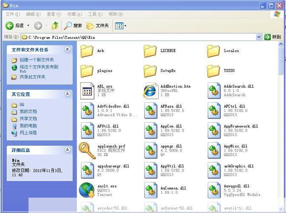Select the AppMisc.dll file icon
Image resolution: width=286 pixels, height=213 pixels.
pos(214,150)
